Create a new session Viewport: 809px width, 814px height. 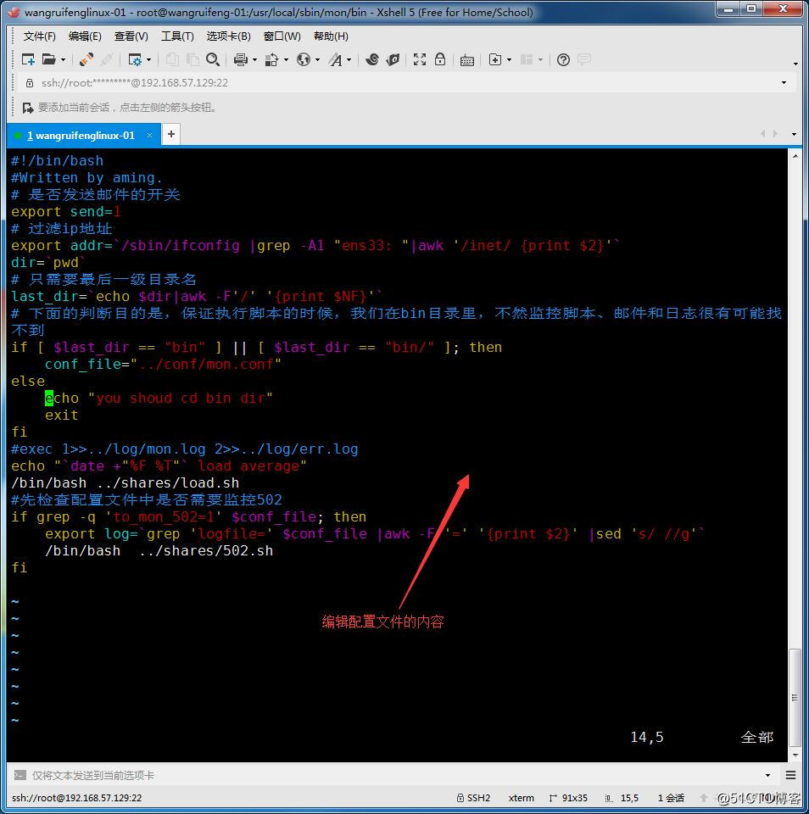click(27, 59)
